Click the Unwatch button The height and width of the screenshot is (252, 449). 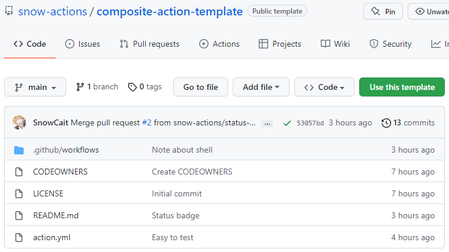click(x=428, y=11)
